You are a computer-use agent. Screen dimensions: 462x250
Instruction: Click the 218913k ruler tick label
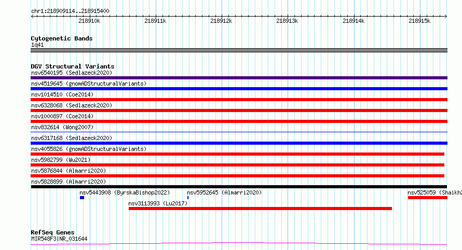(x=287, y=21)
